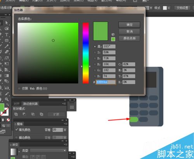The width and height of the screenshot is (194, 159).
Task: Open the gradient swatch preset arrow
Action: tap(19, 151)
